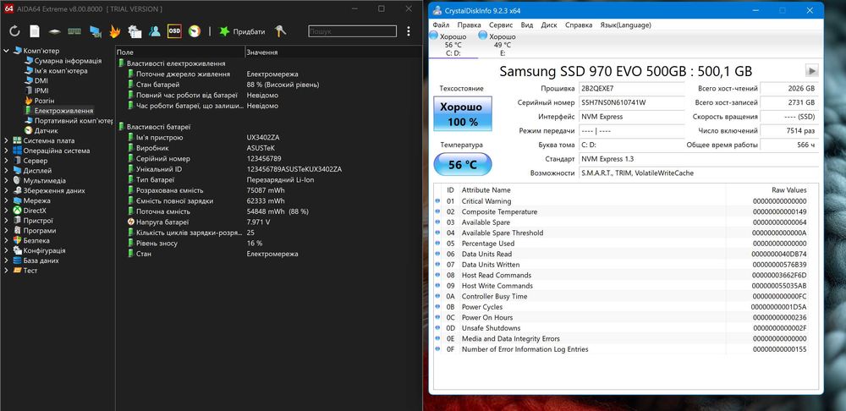Click the Пошук search field
This screenshot has width=846, height=411.
coord(352,31)
